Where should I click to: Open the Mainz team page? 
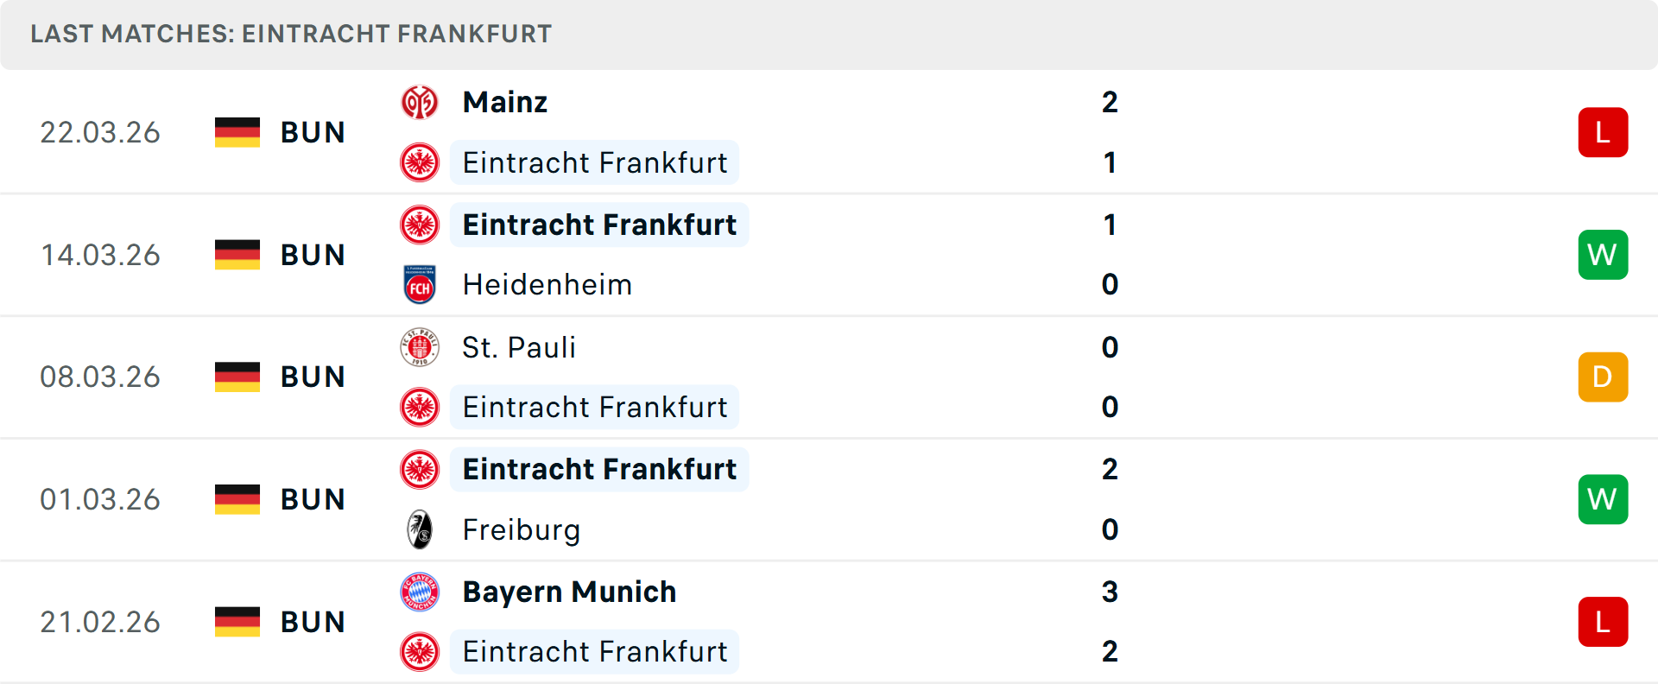505,102
